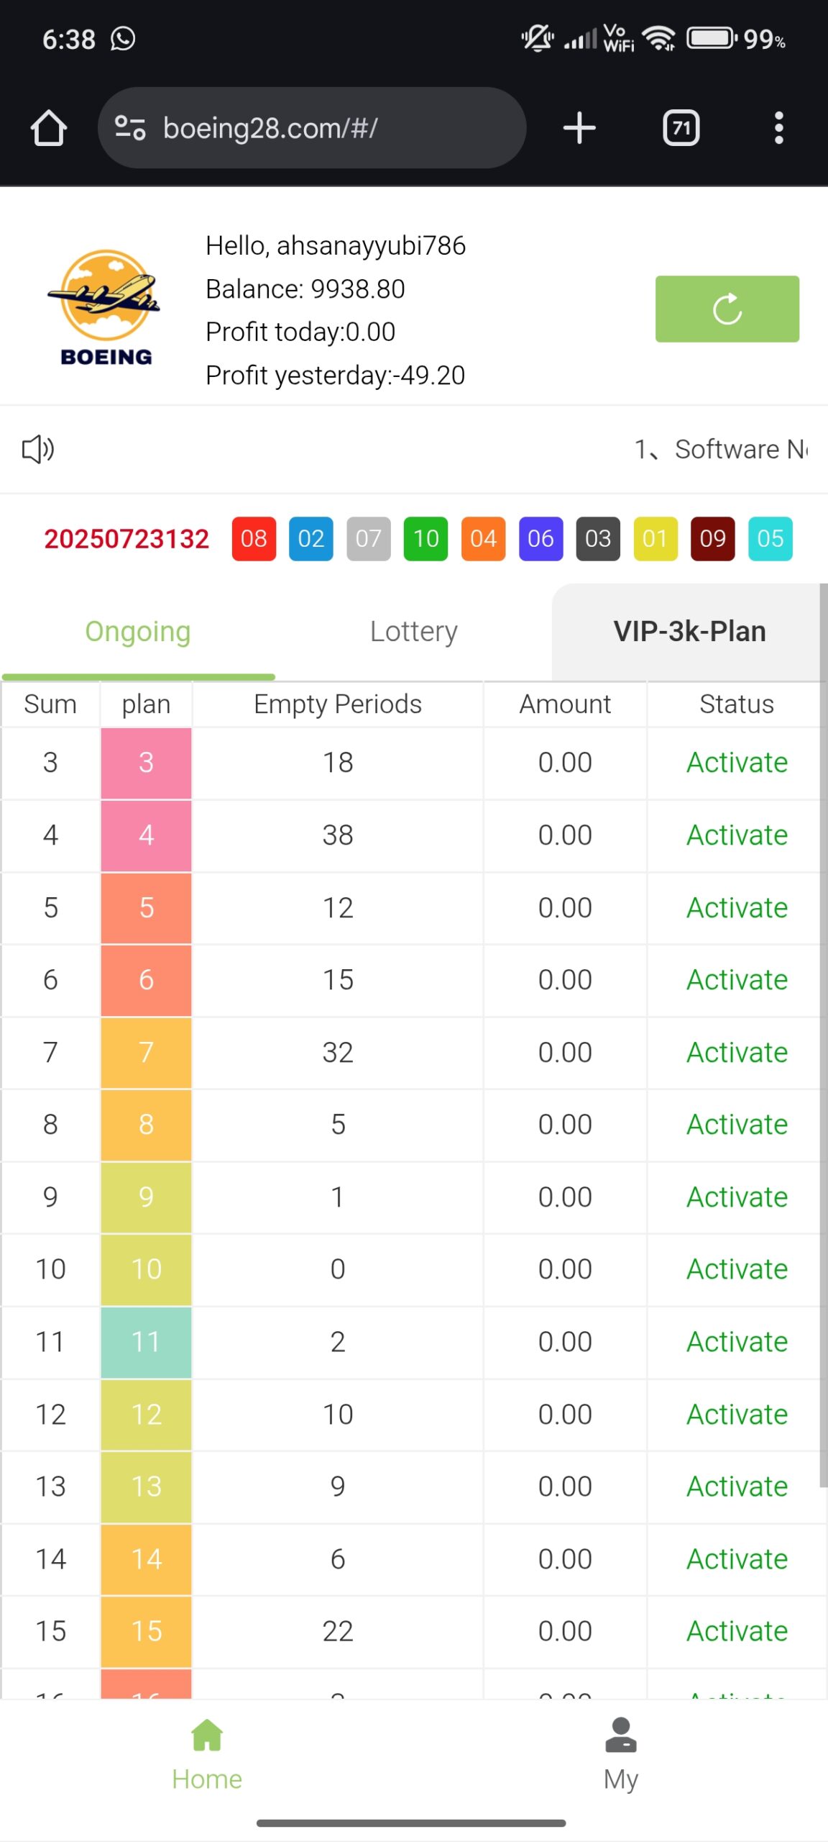Activate the plan for sum 3
Viewport: 828px width, 1842px height.
737,762
